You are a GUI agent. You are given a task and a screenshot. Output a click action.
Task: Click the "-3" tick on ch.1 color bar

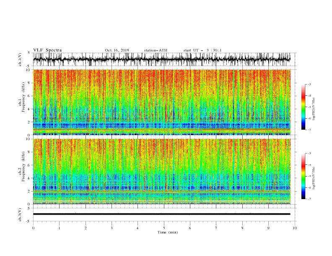click(x=309, y=84)
